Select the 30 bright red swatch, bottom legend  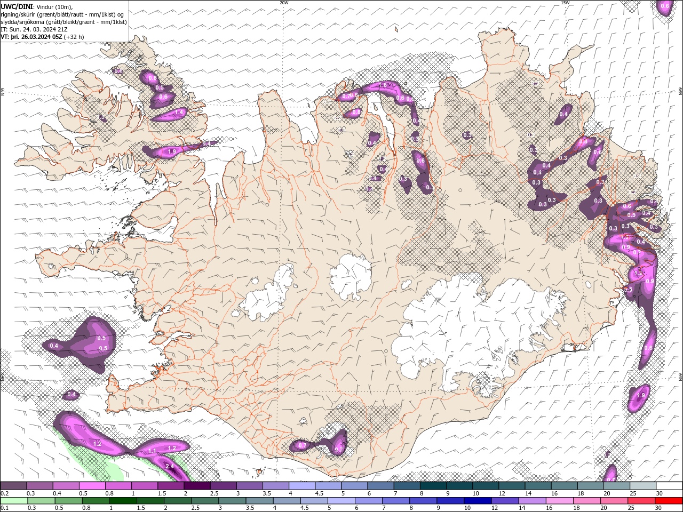tap(669, 501)
